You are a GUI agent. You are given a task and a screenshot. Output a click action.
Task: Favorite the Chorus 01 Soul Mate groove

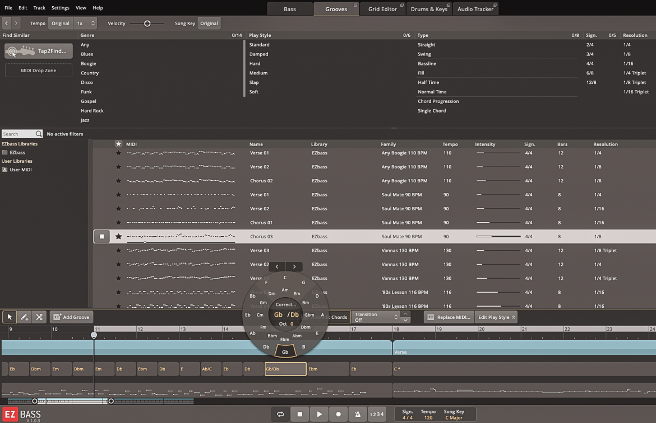(x=118, y=223)
